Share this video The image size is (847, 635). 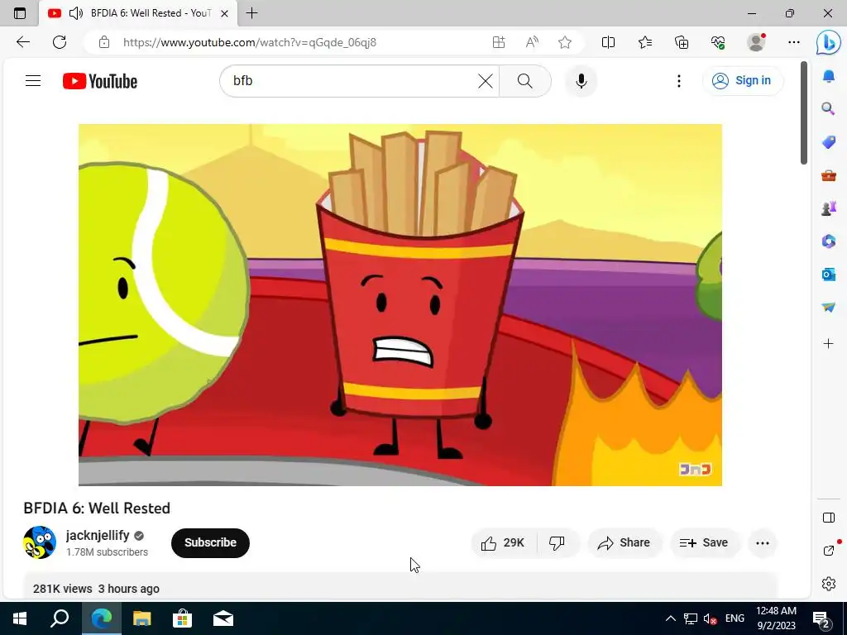(624, 542)
